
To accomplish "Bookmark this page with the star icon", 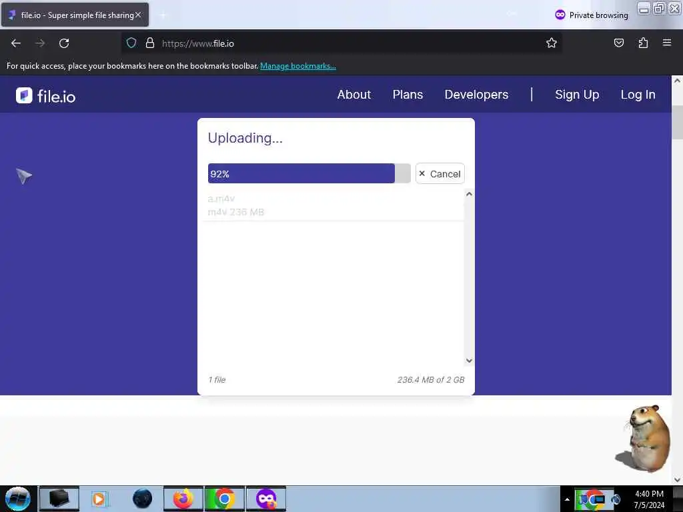I will (552, 43).
